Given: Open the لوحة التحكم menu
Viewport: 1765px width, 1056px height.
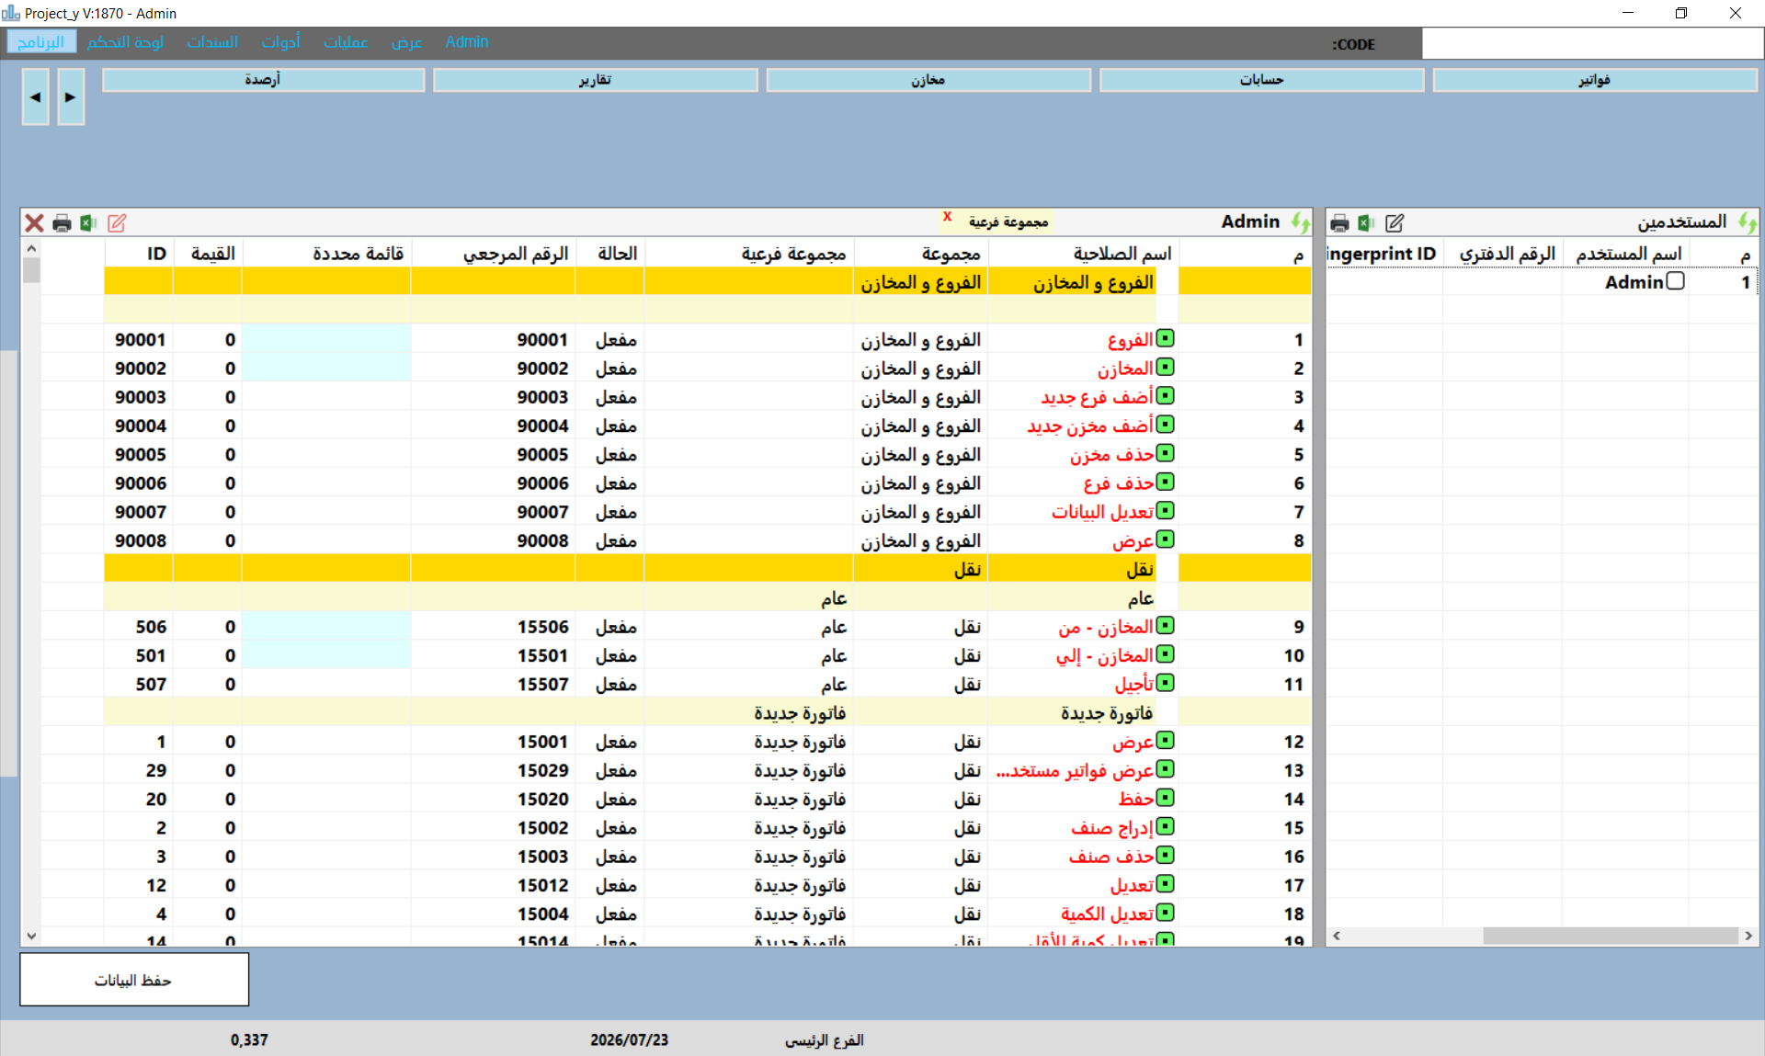Looking at the screenshot, I should click(125, 42).
